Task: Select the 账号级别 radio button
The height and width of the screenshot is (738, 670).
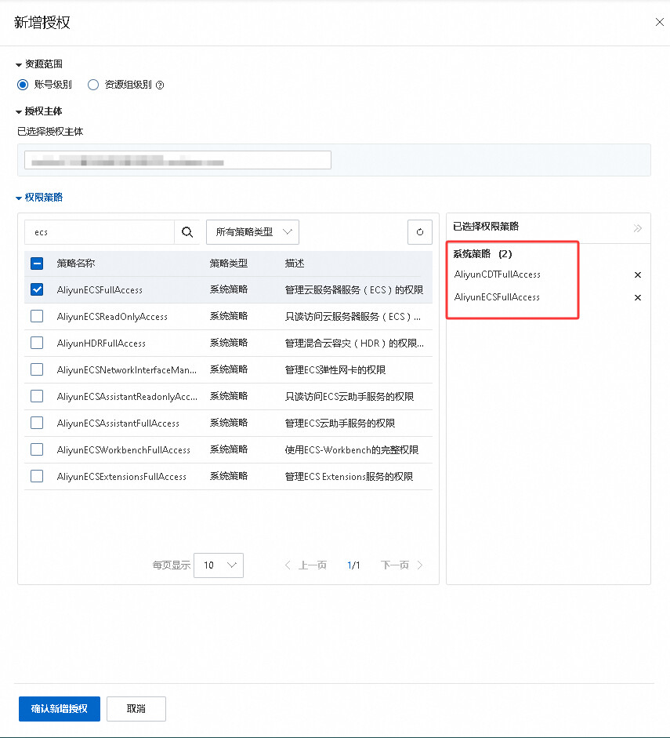Action: [23, 85]
